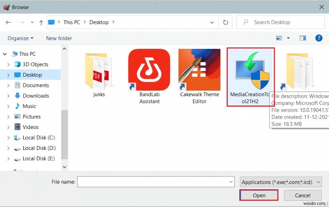This screenshot has height=207, width=329.
Task: Click Desktop in the address breadcrumb
Action: tap(99, 22)
